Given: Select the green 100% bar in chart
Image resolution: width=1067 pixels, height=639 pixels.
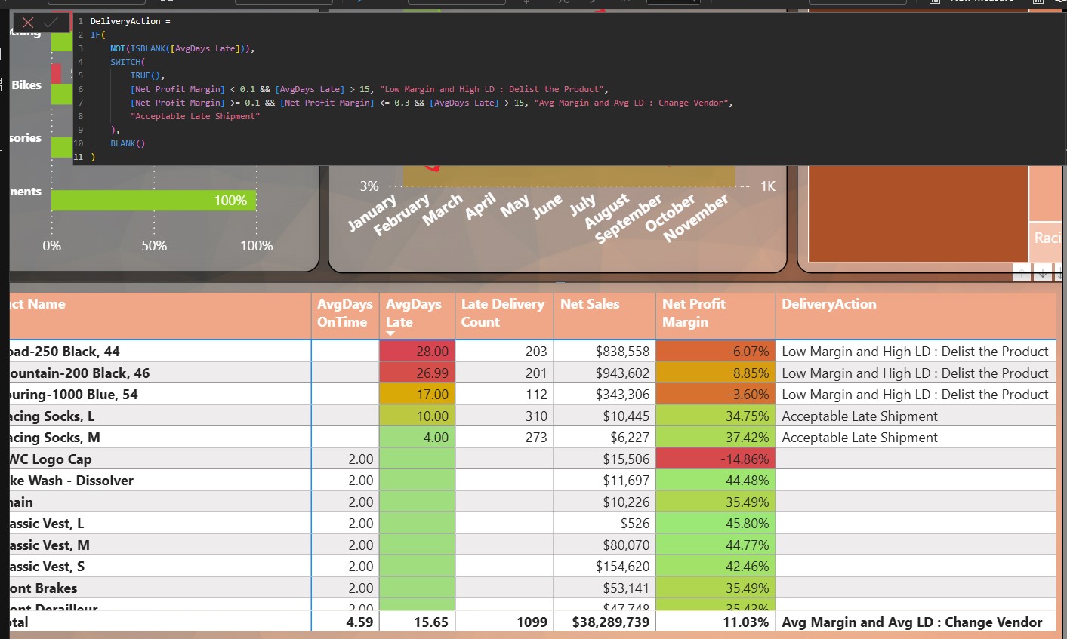Looking at the screenshot, I should 154,201.
